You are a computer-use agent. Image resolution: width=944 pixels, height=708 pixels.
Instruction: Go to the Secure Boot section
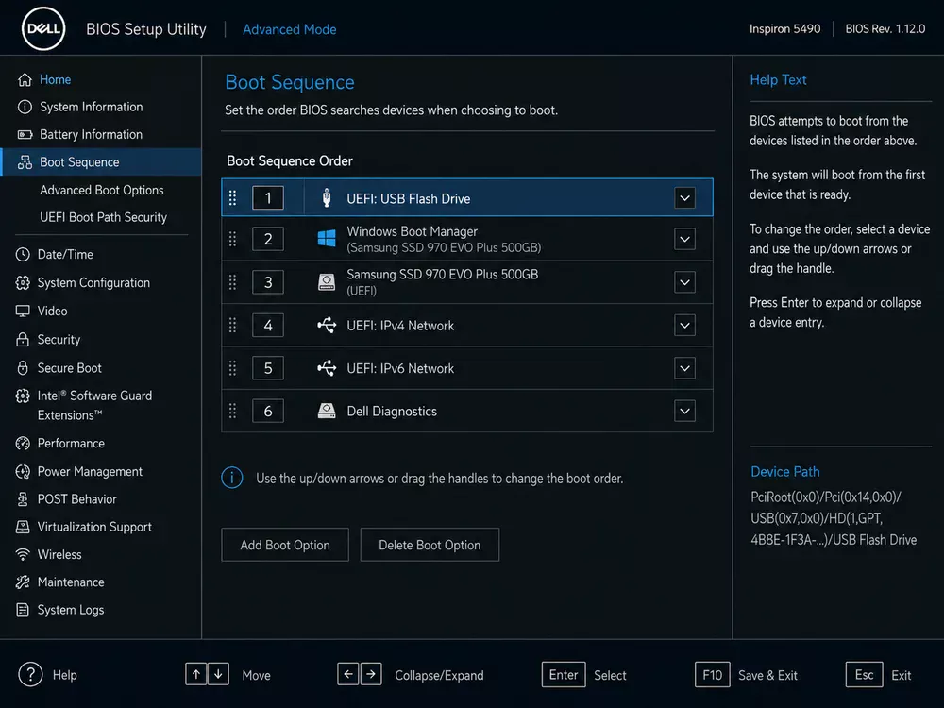(x=69, y=368)
